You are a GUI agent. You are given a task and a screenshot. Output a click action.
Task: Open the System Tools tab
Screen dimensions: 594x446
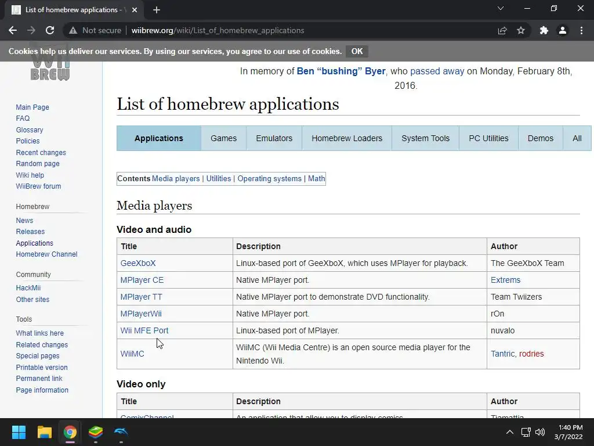(425, 138)
